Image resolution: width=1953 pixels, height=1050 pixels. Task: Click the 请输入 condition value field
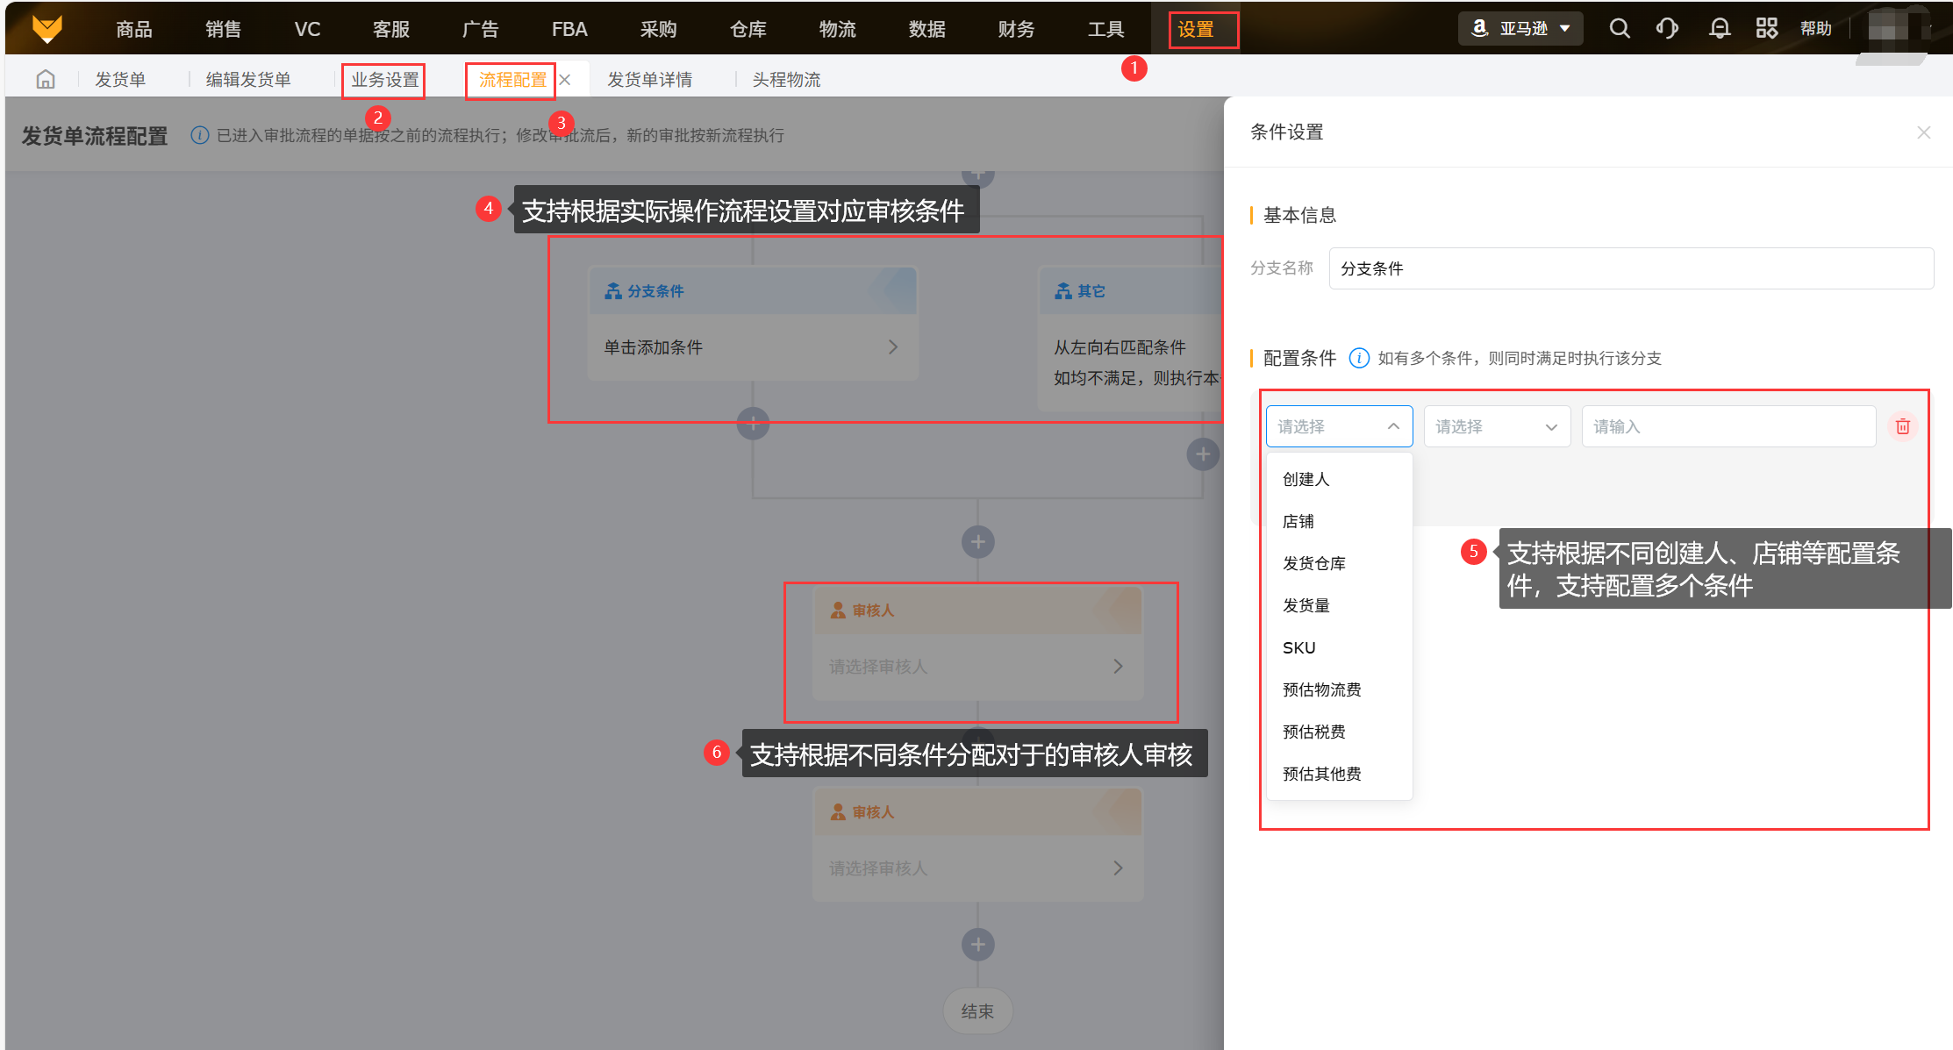(x=1728, y=426)
